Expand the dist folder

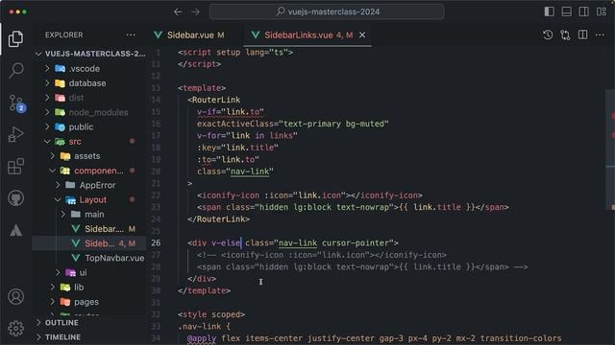point(89,98)
